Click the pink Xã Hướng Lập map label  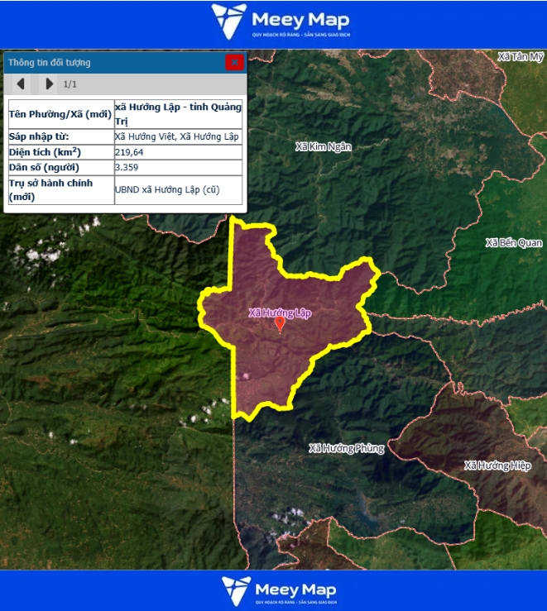pyautogui.click(x=280, y=313)
